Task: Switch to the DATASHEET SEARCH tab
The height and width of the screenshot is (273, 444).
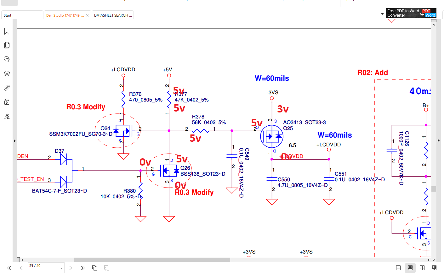Action: 113,15
